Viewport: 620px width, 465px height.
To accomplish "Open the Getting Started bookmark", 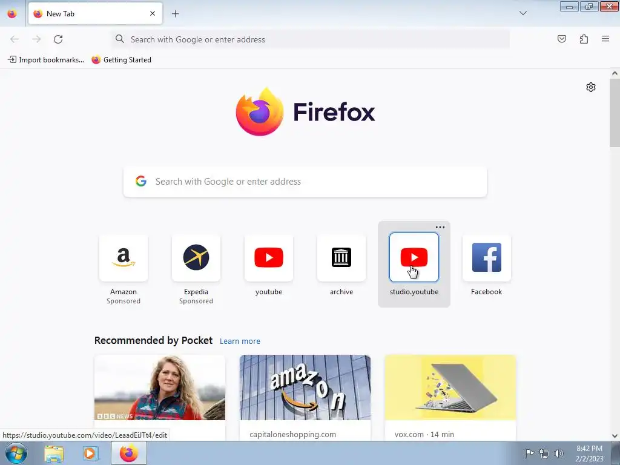I will 121,60.
